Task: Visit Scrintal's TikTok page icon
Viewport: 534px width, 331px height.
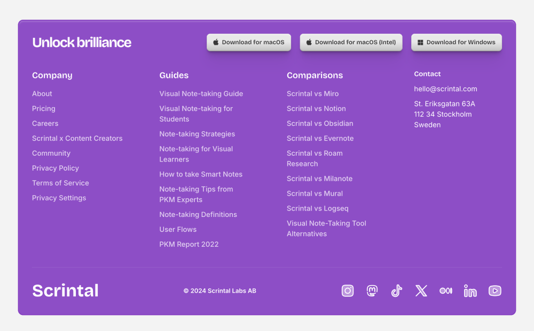Action: (x=396, y=290)
